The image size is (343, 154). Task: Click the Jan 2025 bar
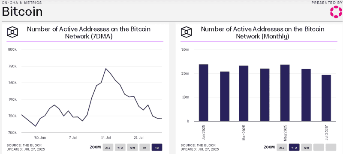[x=204, y=93]
